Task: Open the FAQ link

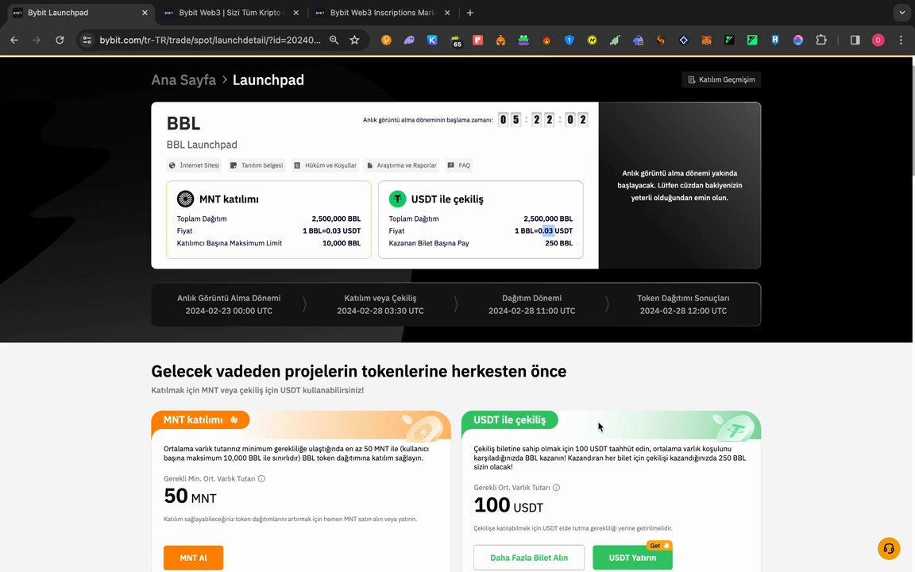Action: [x=458, y=165]
